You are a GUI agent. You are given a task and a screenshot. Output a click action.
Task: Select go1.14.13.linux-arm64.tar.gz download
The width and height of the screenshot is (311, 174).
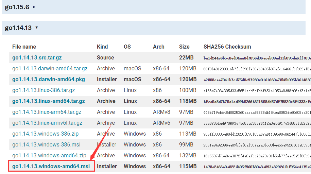[x=47, y=112]
